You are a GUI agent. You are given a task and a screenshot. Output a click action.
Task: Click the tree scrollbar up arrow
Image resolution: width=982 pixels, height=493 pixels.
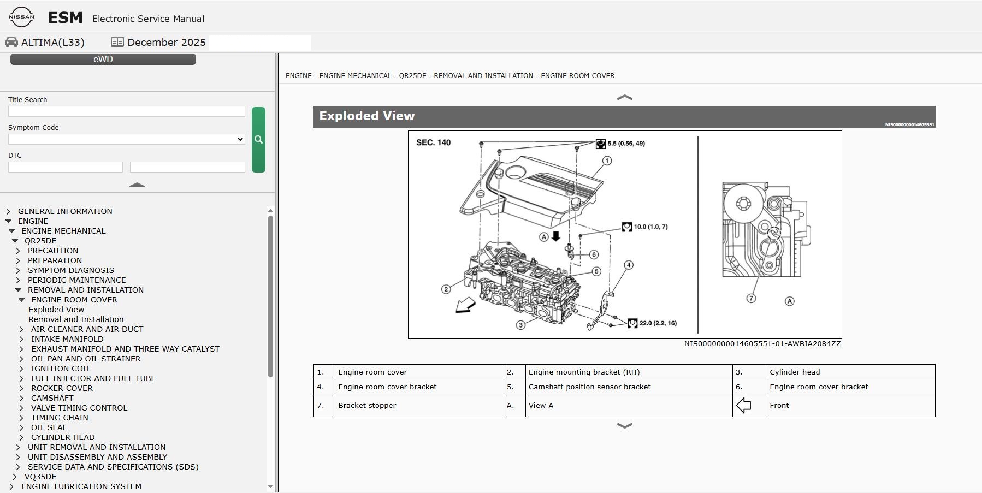click(x=270, y=211)
